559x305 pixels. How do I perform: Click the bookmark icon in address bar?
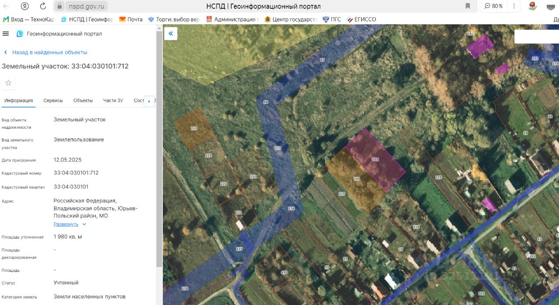[x=468, y=6]
